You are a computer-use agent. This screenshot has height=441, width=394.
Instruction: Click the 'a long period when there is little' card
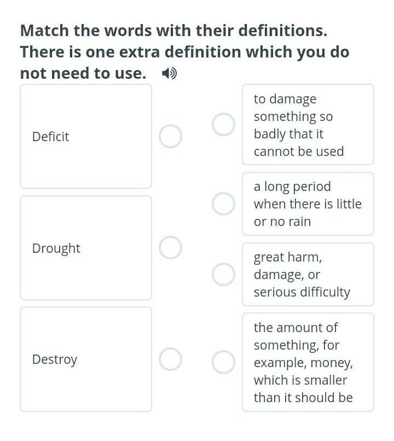coord(308,204)
